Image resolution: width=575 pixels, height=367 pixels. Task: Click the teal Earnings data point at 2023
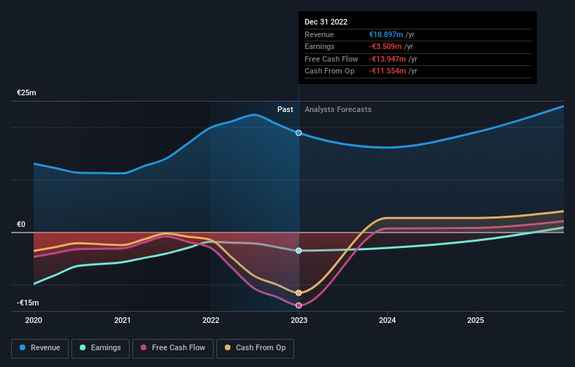click(299, 251)
